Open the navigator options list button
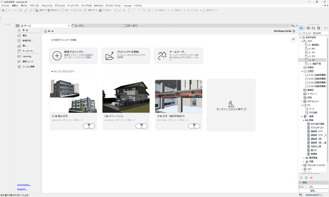Screen dimensions: 329x197 (x=326, y=28)
